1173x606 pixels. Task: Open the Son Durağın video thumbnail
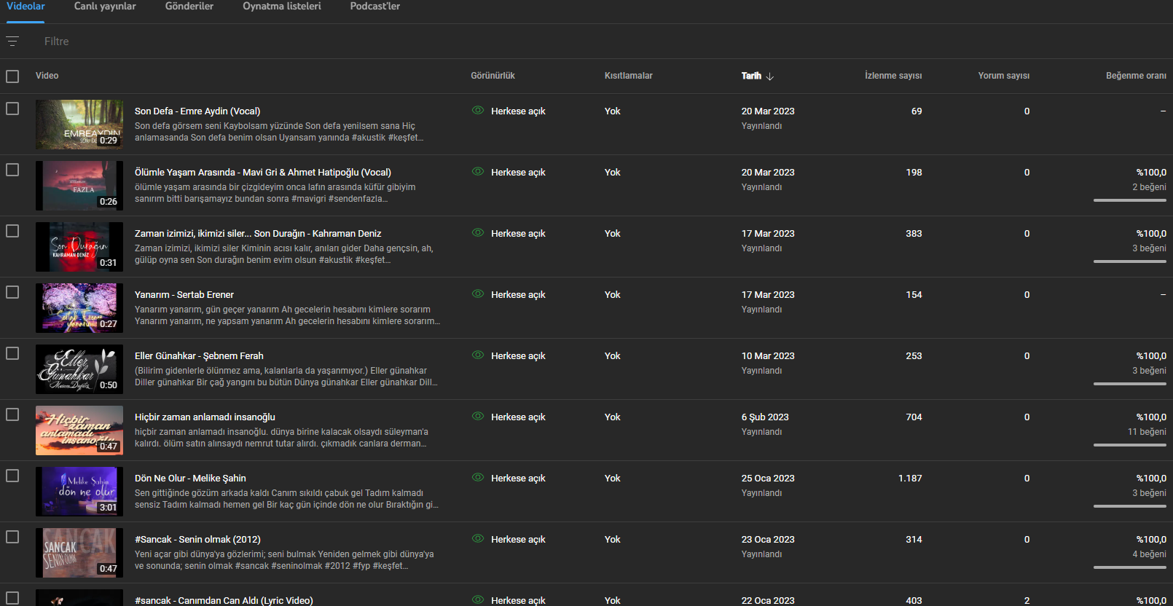point(79,247)
